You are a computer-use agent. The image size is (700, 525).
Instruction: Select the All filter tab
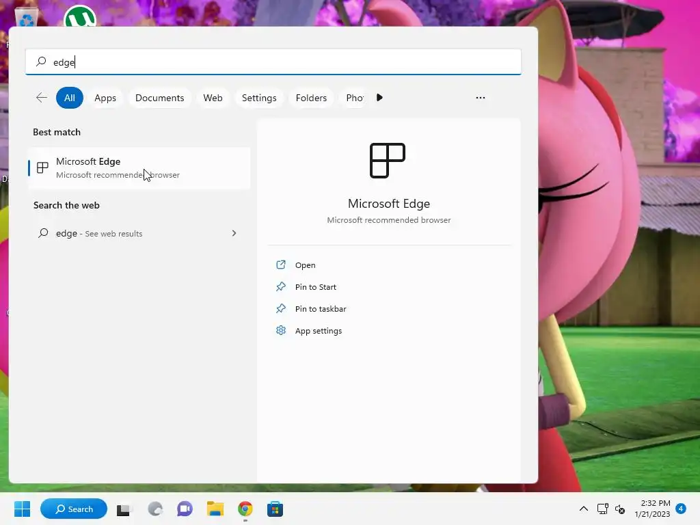tap(70, 98)
